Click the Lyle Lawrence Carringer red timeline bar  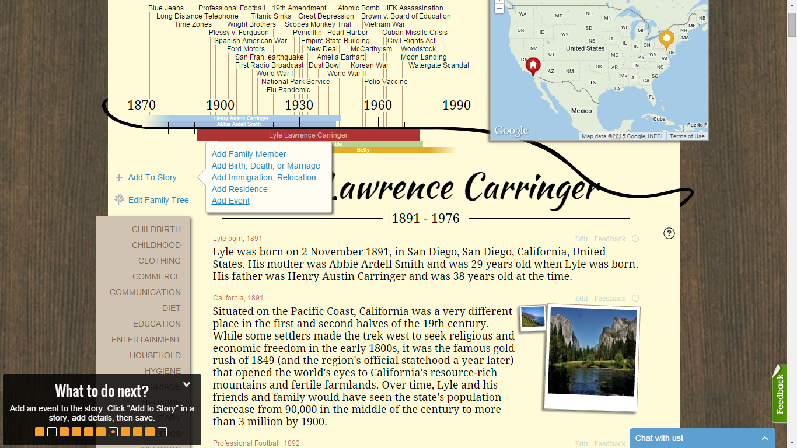pyautogui.click(x=308, y=135)
